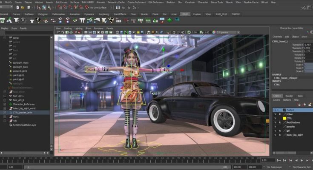Viewport: 313px width, 170px height.
Task: Click the spotLight_front light icon in Outliner
Action: (10, 62)
